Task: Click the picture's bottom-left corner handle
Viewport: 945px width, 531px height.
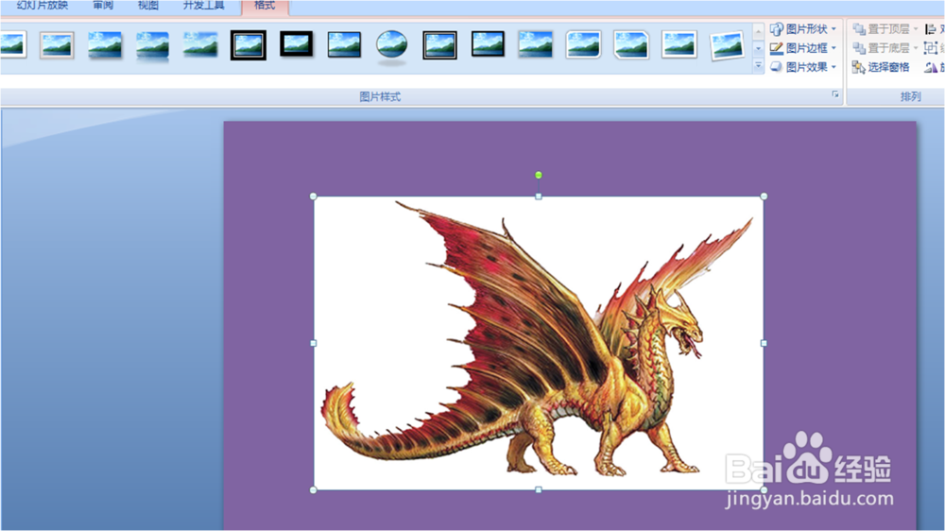Action: coord(314,490)
